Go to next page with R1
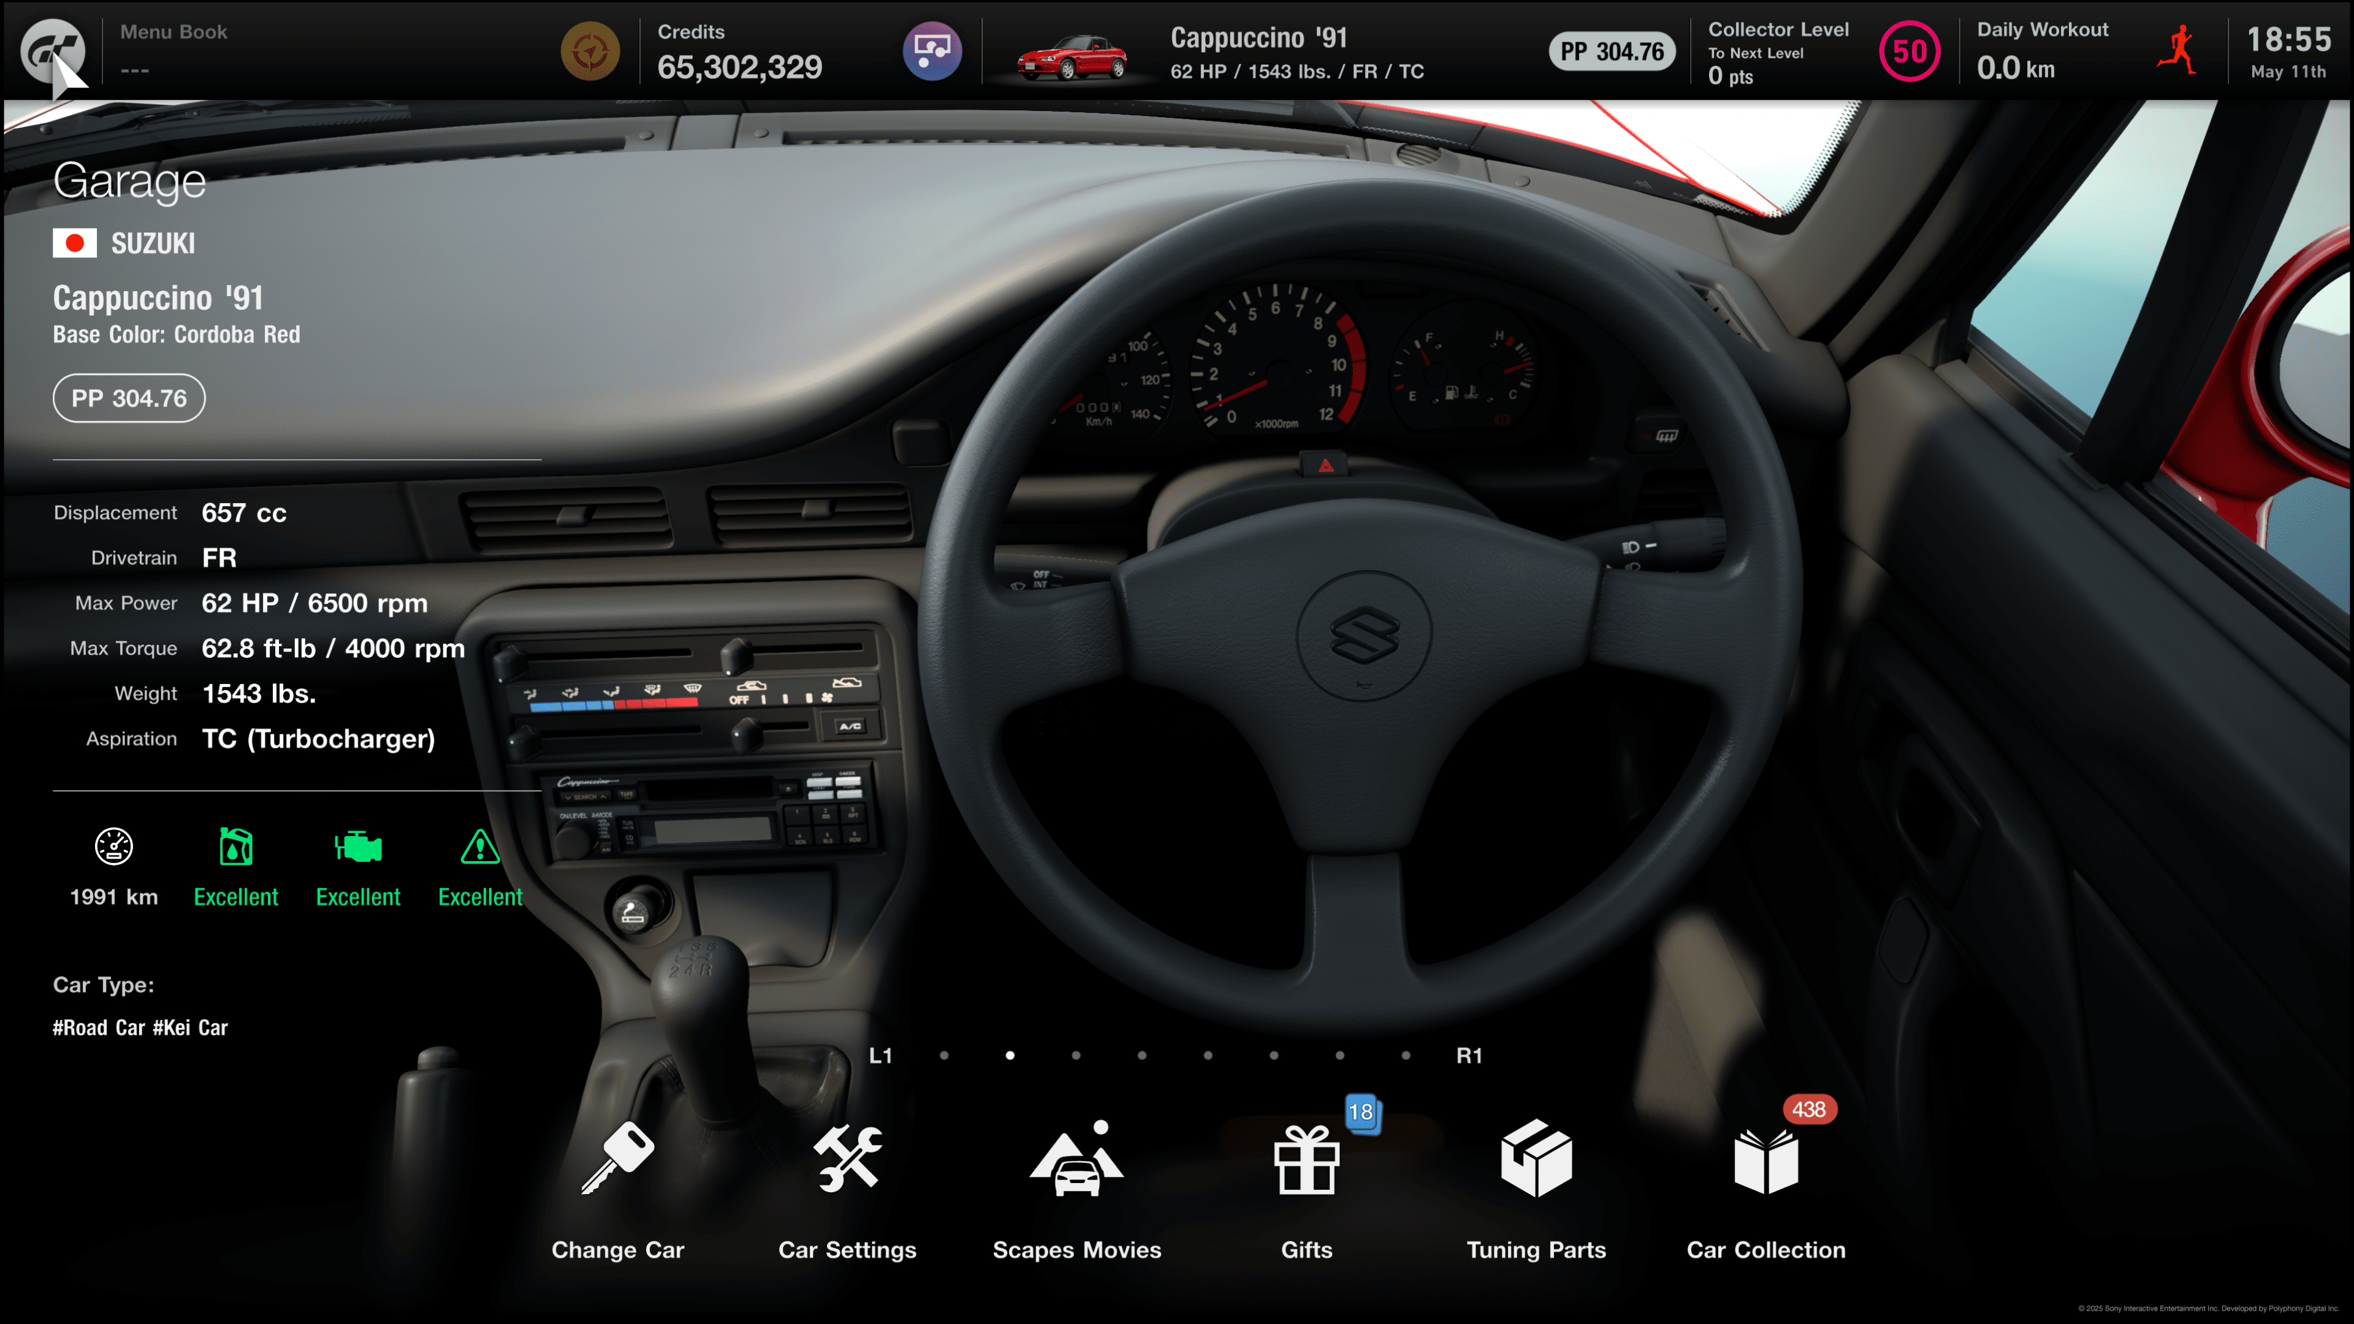Viewport: 2354px width, 1324px height. 1469,1056
